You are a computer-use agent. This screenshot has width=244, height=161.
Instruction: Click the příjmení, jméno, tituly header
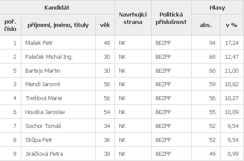58,25
